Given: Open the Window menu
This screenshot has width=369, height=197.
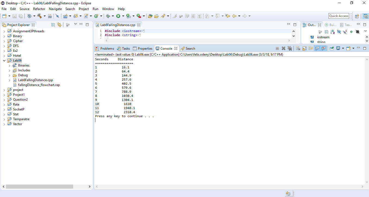Looking at the screenshot, I should click(108, 9).
